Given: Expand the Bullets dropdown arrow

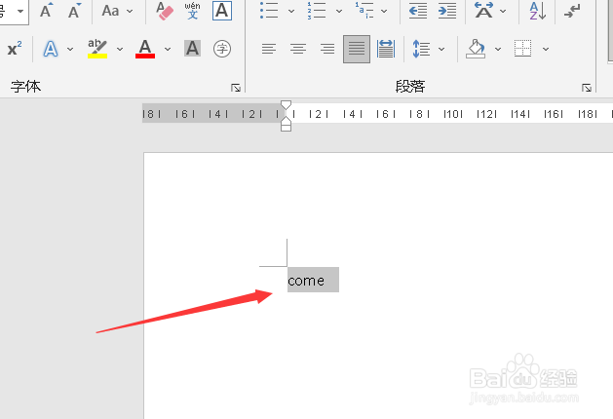Looking at the screenshot, I should 291,11.
